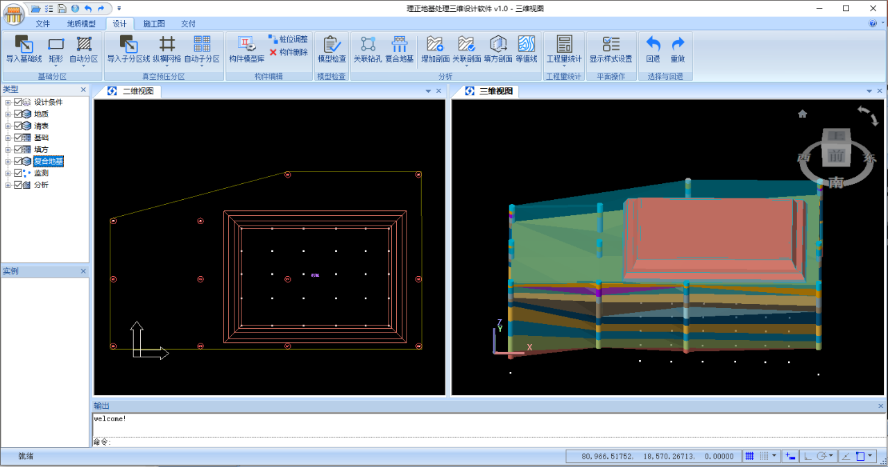This screenshot has width=888, height=467.
Task: Run the 模型检查 model check
Action: [x=332, y=49]
